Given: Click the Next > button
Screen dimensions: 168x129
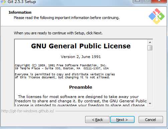Looking at the screenshot, I should click(122, 120).
